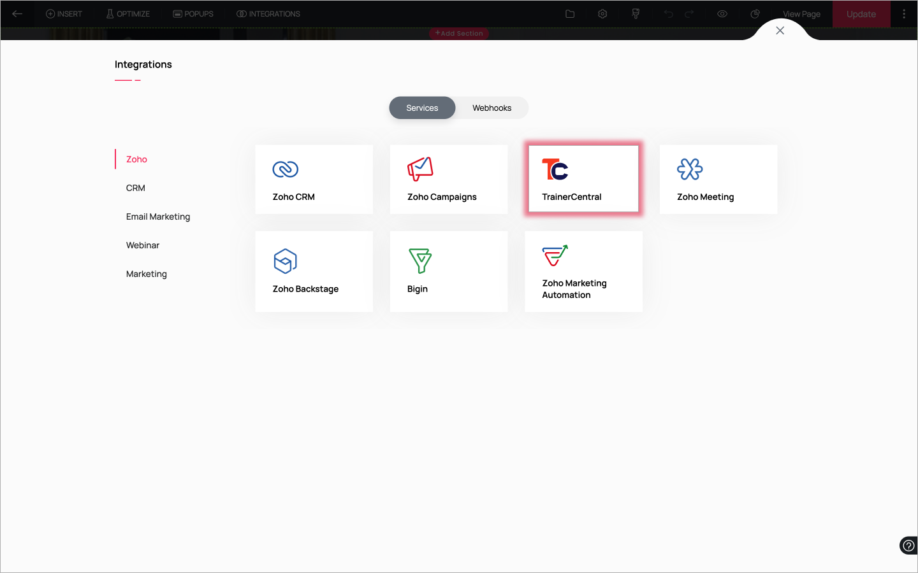918x573 pixels.
Task: Open the Zoho Backstage label
Action: [305, 289]
